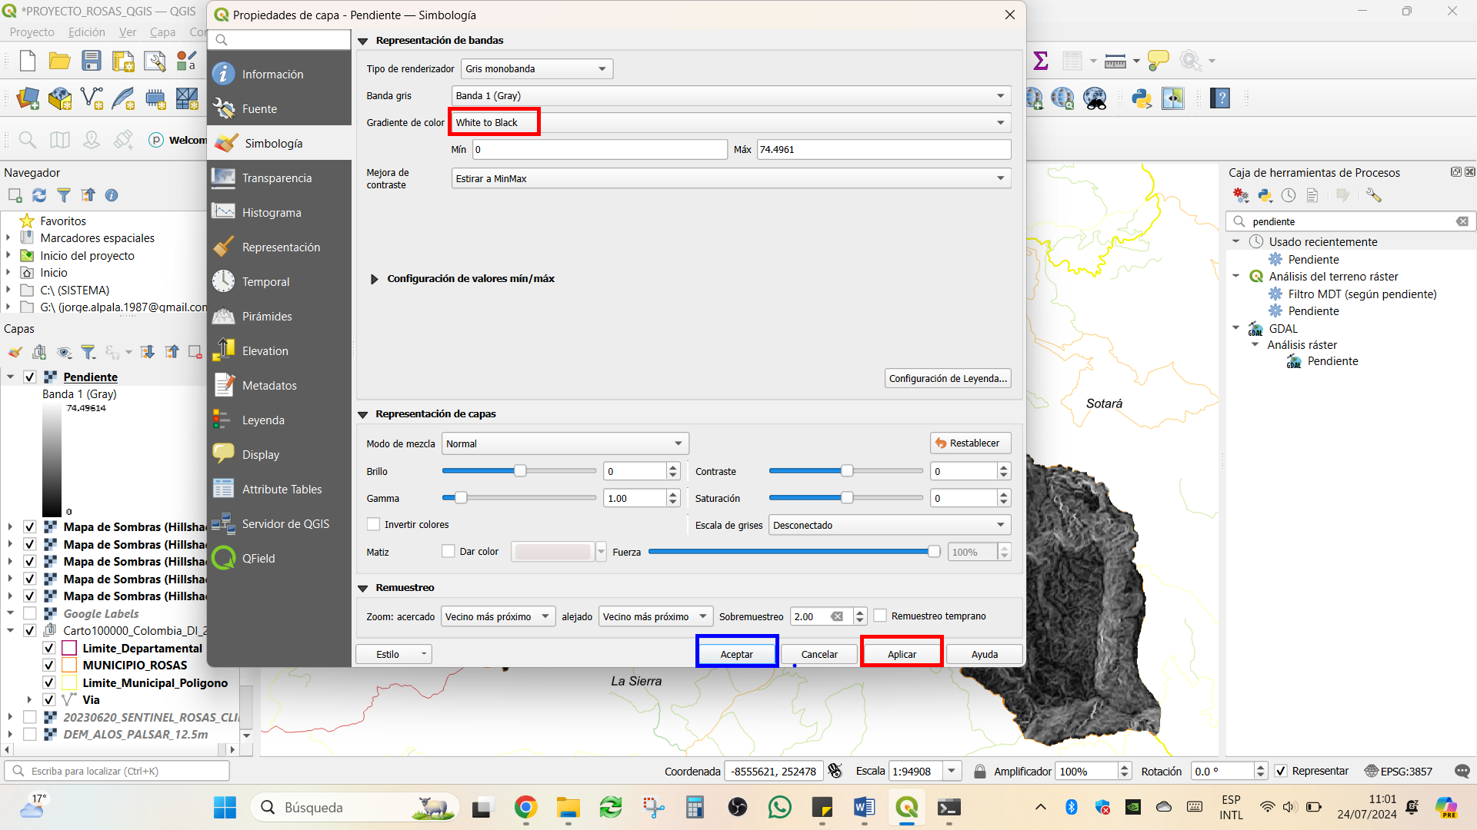This screenshot has width=1477, height=830.
Task: Open the Capa menu
Action: [162, 32]
